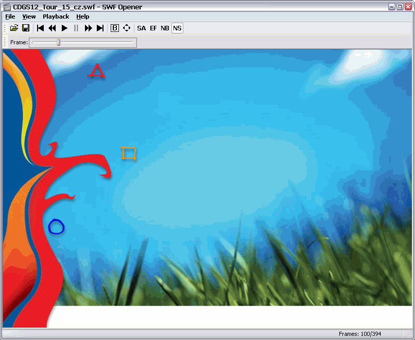Open the View menu
The width and height of the screenshot is (415, 340).
click(29, 16)
